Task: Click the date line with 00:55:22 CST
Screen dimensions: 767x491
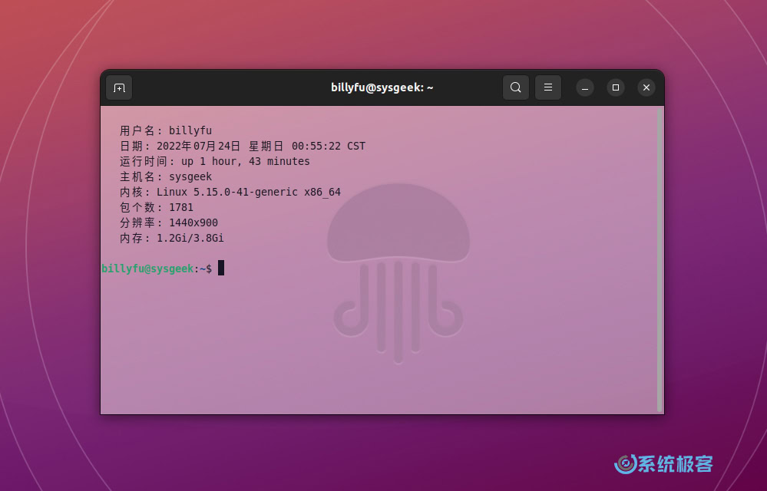Action: 243,146
